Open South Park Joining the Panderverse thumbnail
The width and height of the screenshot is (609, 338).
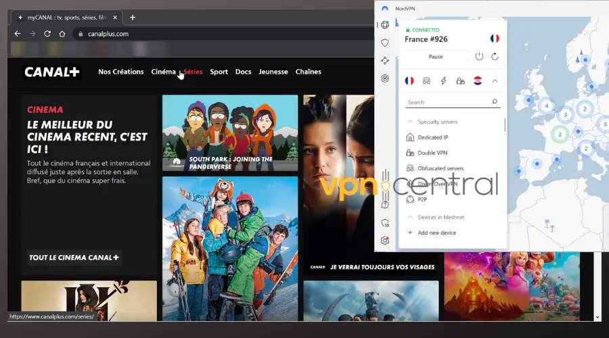[230, 132]
